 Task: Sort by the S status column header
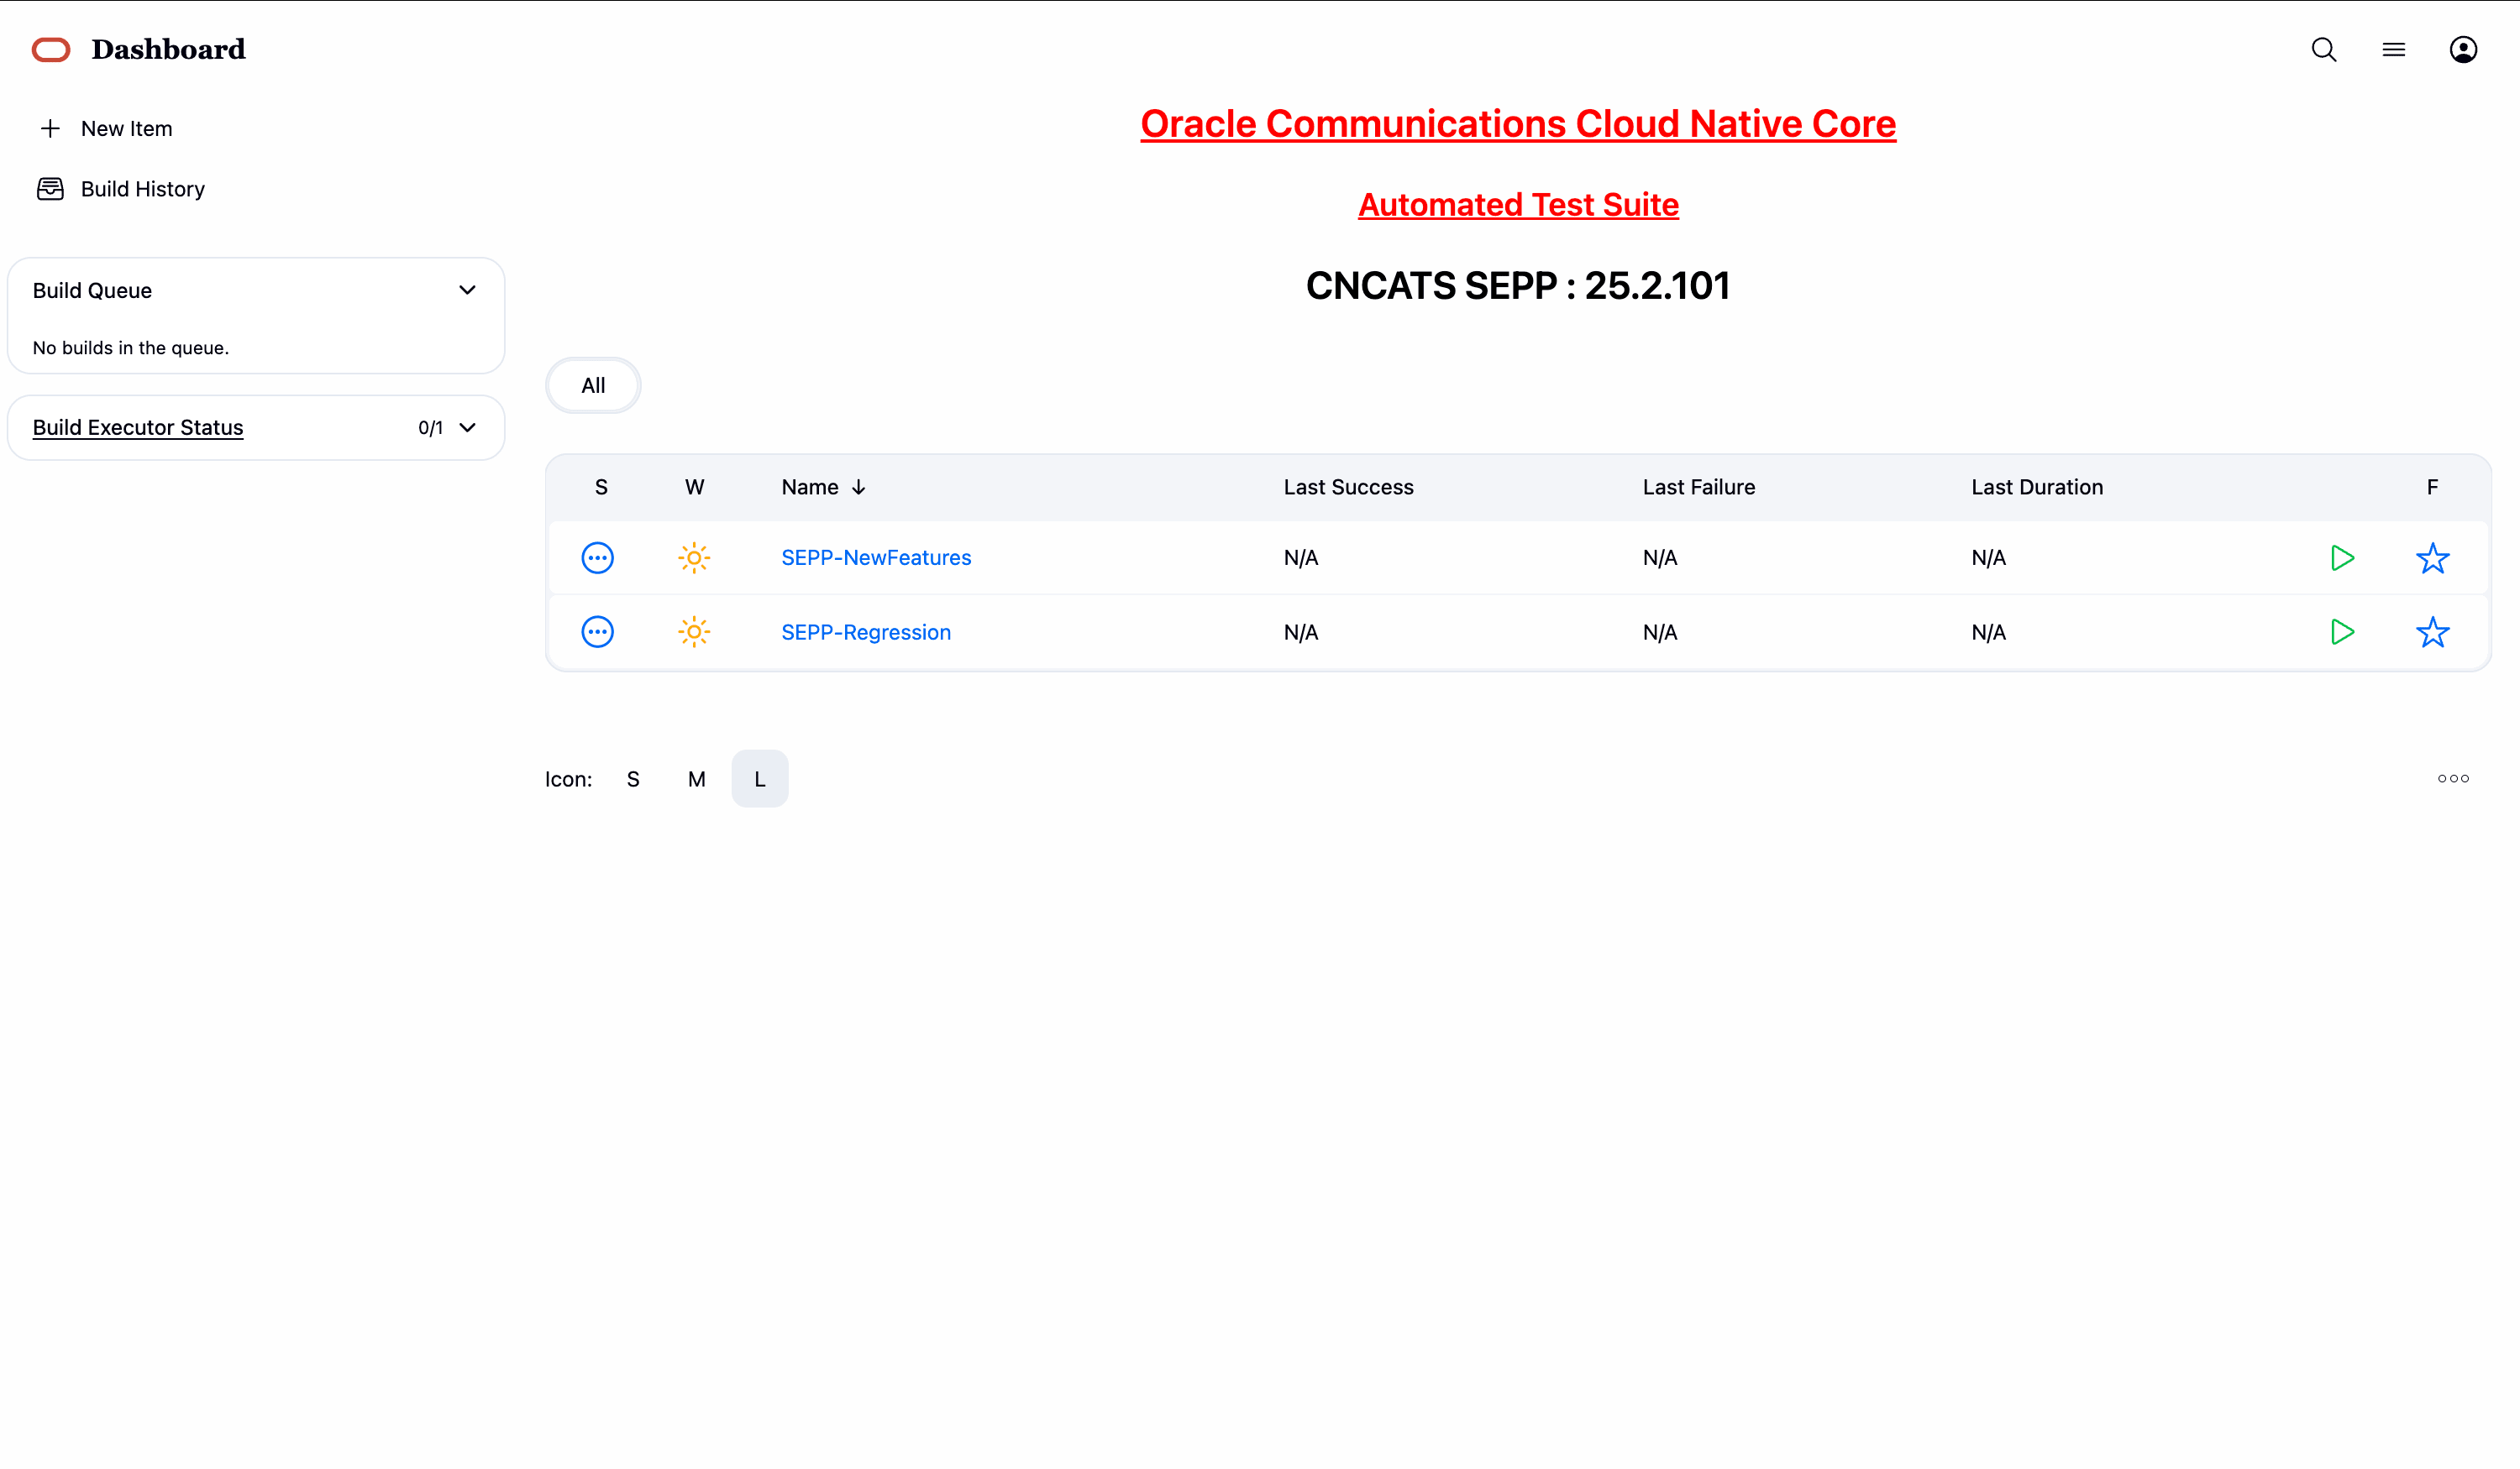coord(601,487)
